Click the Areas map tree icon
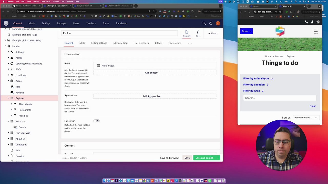This screenshot has height=184, width=328. (12, 81)
